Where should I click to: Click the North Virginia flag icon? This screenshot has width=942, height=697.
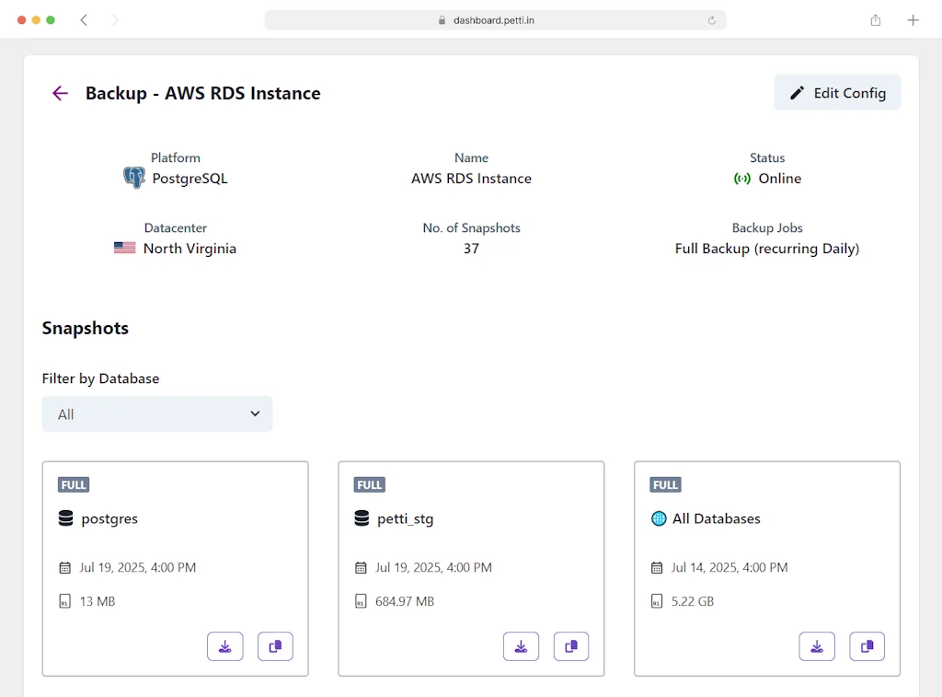coord(125,248)
